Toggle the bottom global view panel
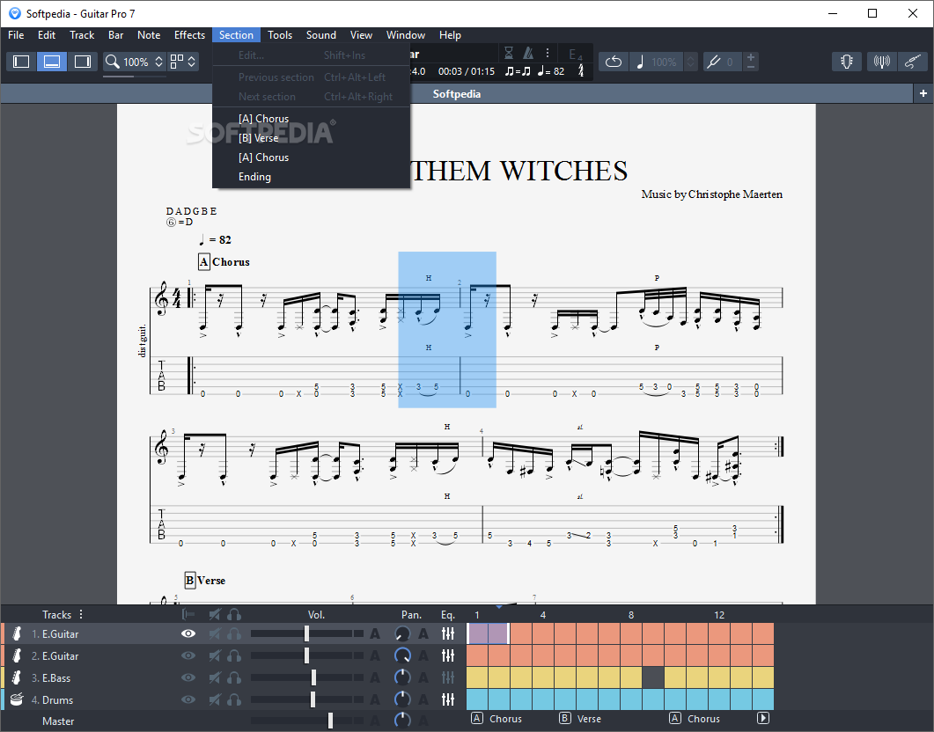 click(x=52, y=62)
